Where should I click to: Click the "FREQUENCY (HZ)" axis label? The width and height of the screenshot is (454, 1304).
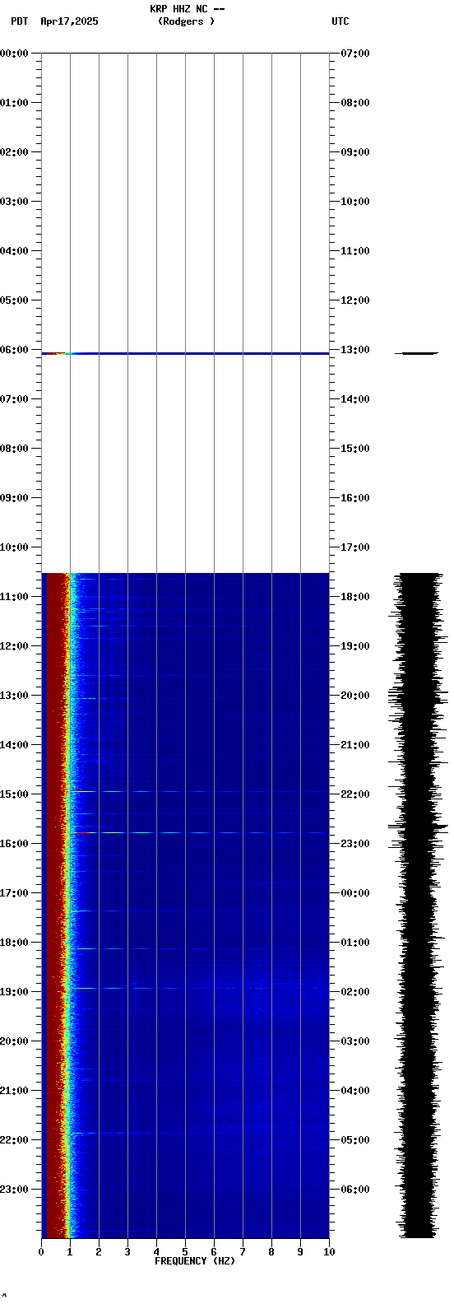click(195, 1261)
